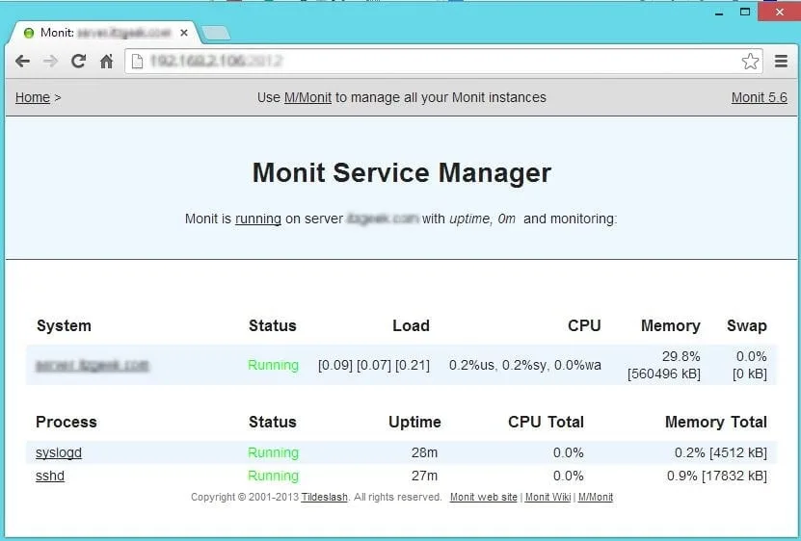Click the page icon in address bar
The image size is (801, 541).
click(137, 62)
